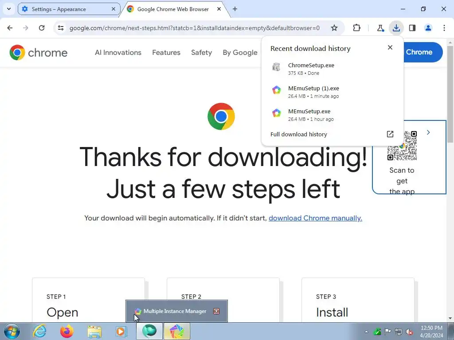Image resolution: width=454 pixels, height=340 pixels.
Task: Reload the current page
Action: coord(42,28)
